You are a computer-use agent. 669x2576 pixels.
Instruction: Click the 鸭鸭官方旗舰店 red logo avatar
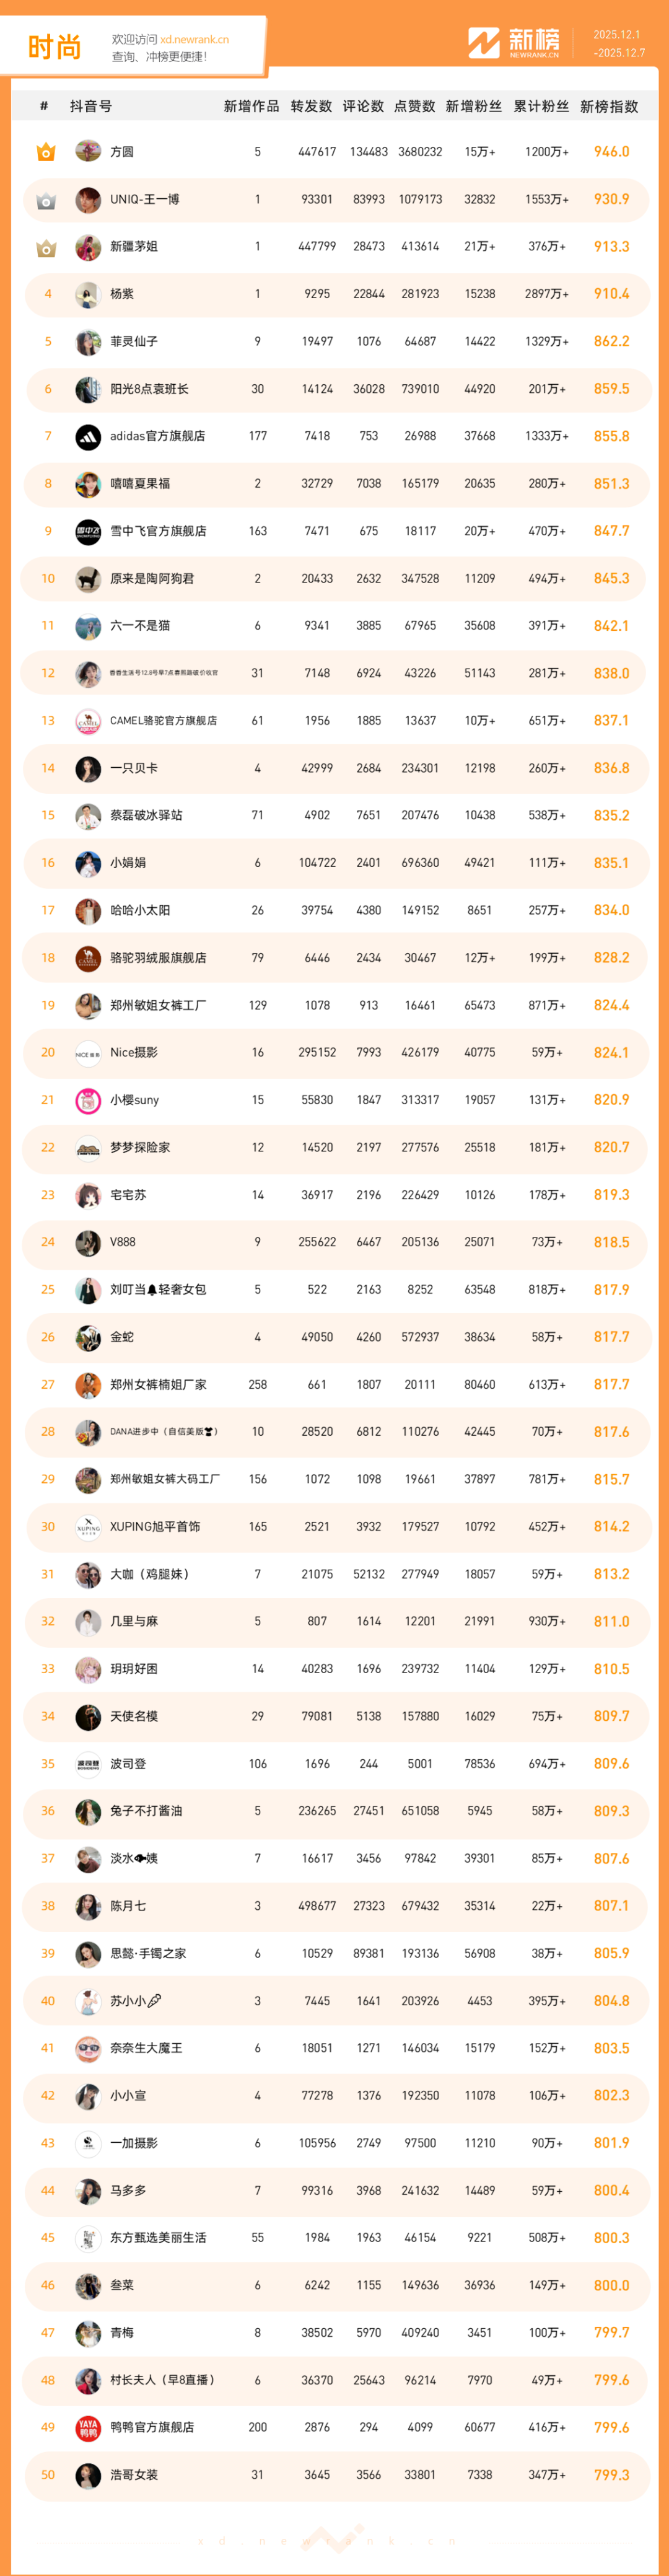pos(88,2428)
